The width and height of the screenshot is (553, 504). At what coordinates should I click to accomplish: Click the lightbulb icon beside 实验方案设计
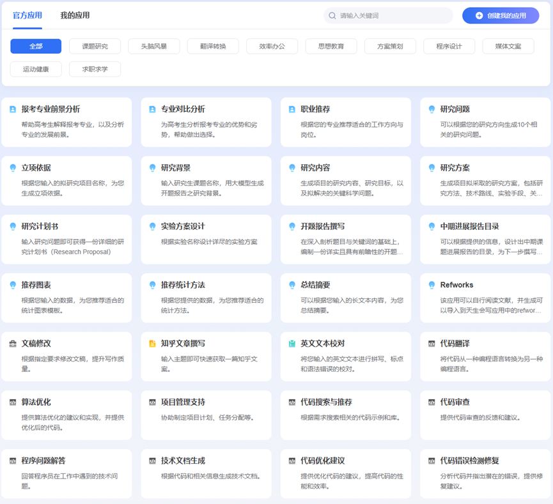(152, 226)
